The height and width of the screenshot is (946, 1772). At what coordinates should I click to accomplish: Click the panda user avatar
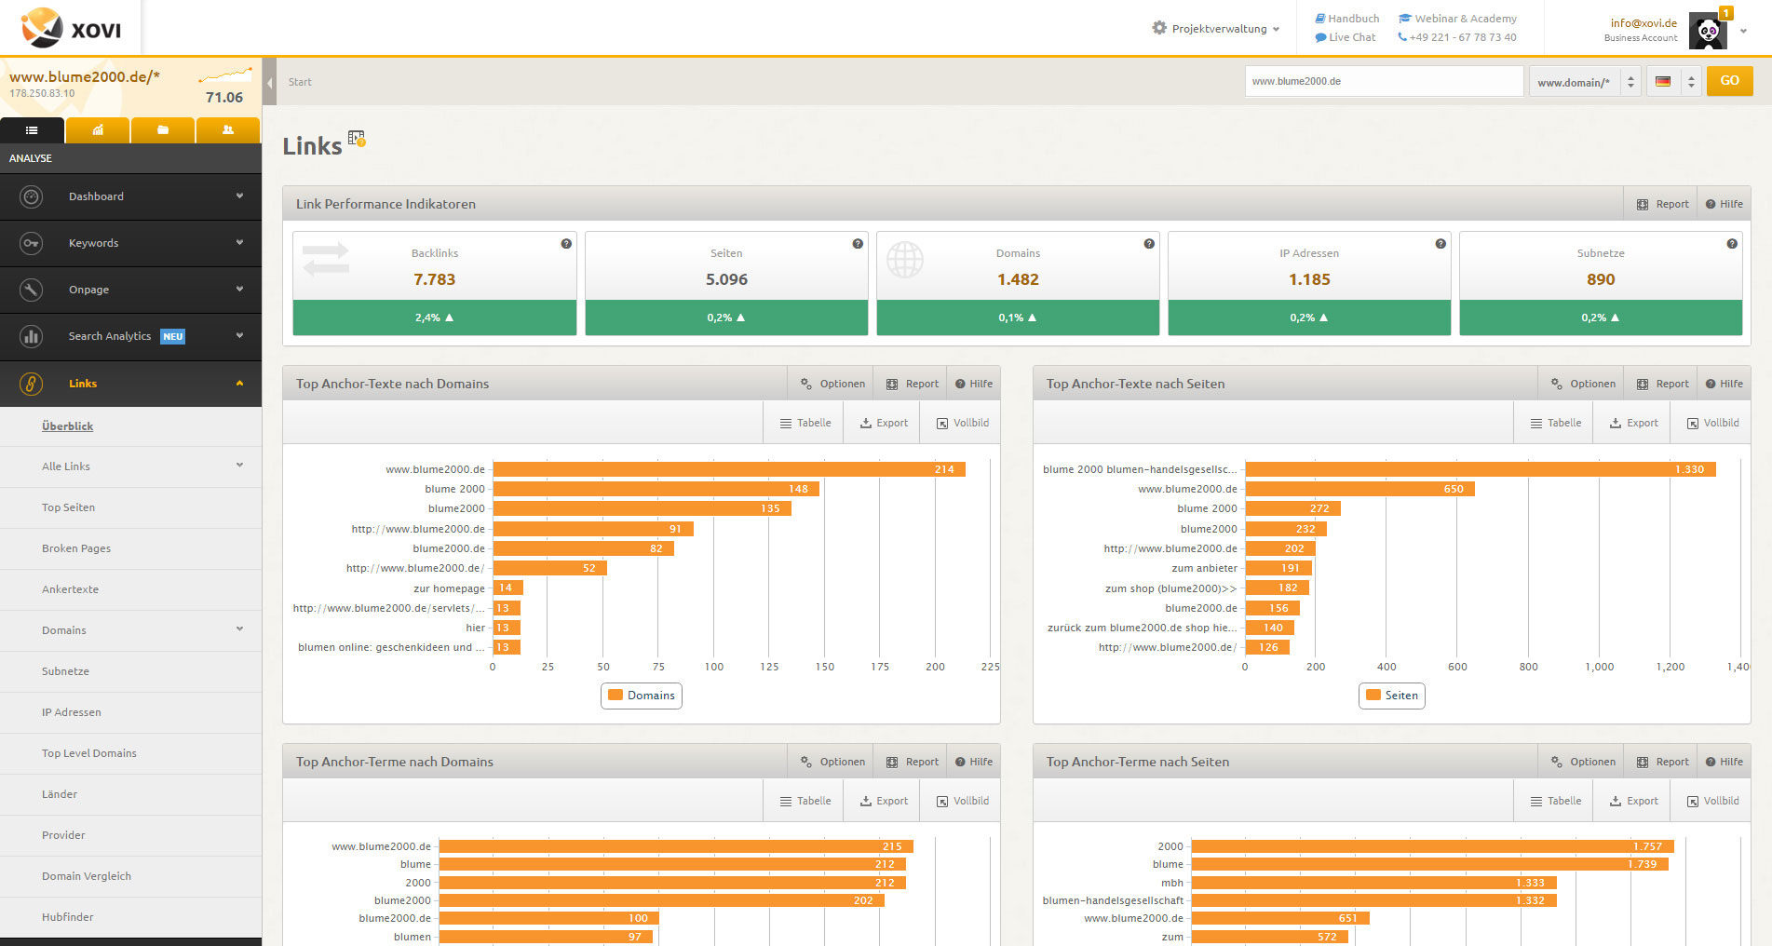[1708, 32]
